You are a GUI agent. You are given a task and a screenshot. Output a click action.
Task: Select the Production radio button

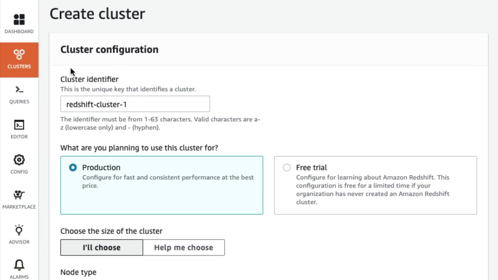tap(73, 167)
